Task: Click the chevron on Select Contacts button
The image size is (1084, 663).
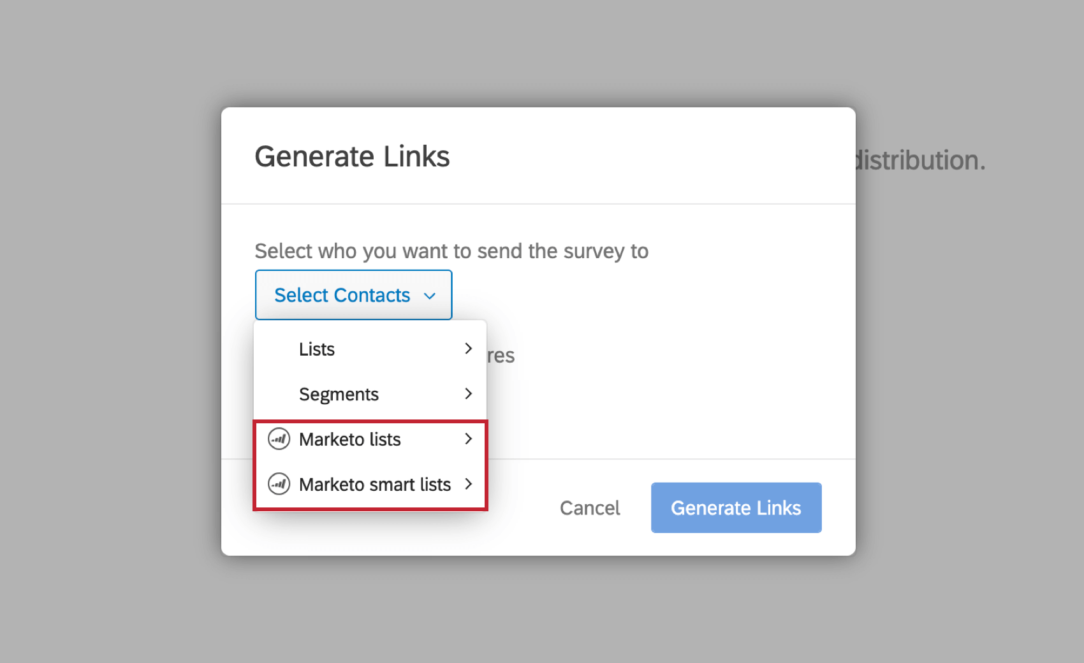Action: [430, 295]
